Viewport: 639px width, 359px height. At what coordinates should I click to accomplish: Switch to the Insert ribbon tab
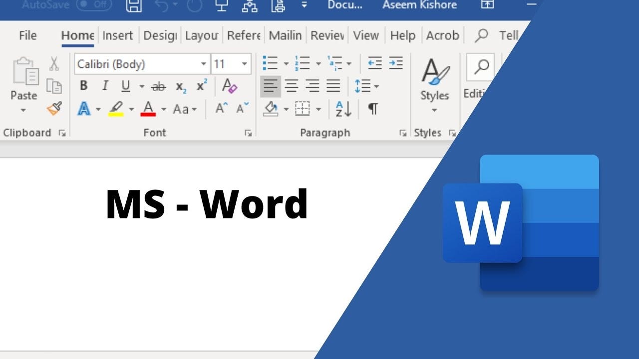tap(118, 35)
